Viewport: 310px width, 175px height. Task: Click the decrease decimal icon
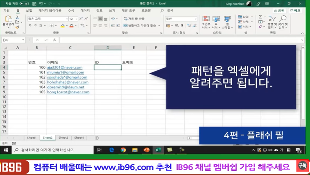[x=195, y=26]
